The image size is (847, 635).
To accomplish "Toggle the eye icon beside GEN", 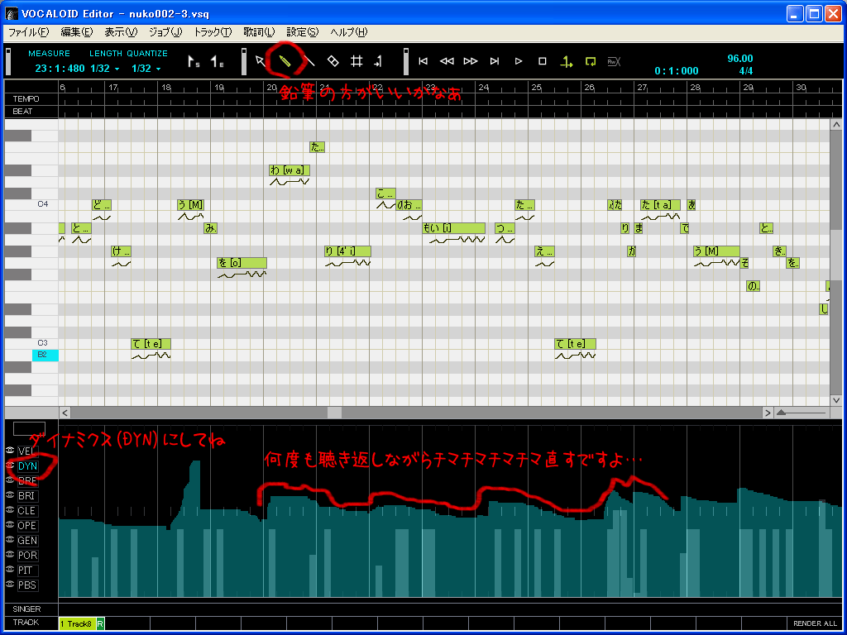I will pos(10,540).
